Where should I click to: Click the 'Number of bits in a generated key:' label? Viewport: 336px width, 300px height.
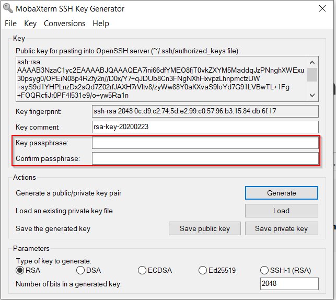click(x=68, y=284)
